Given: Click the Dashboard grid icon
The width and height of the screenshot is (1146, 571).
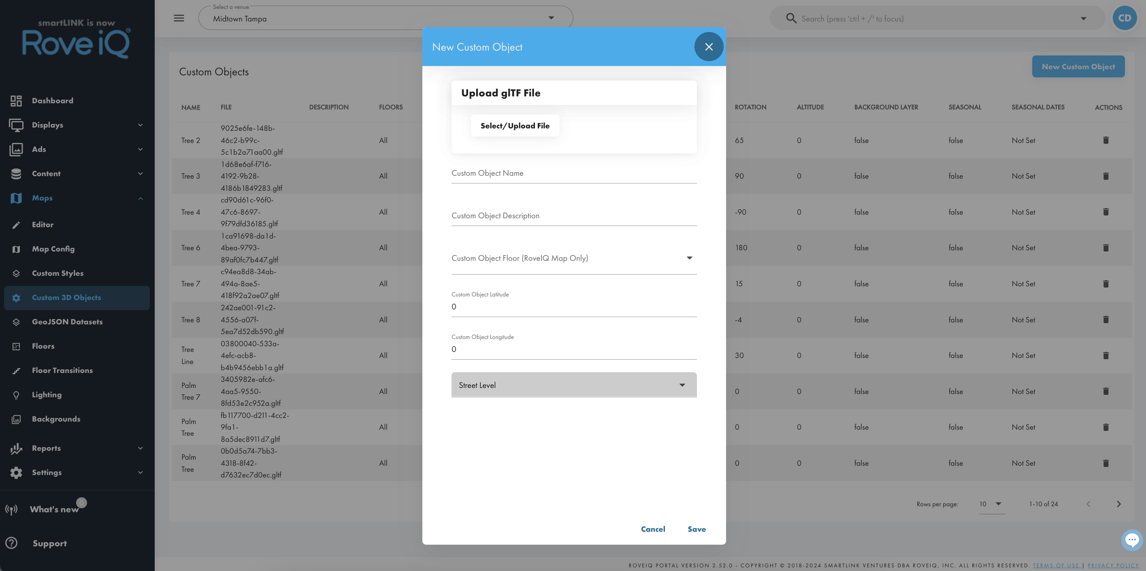Looking at the screenshot, I should click(16, 100).
